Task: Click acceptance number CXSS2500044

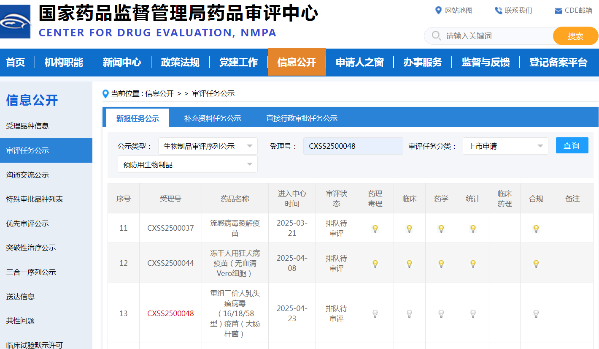Action: (x=170, y=263)
